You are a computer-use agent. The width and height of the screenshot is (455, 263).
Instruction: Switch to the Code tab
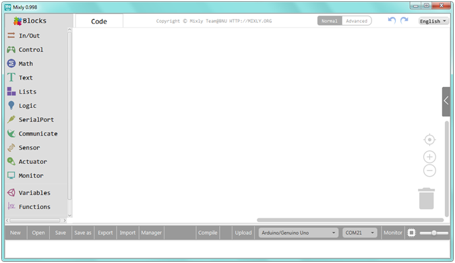pos(99,21)
